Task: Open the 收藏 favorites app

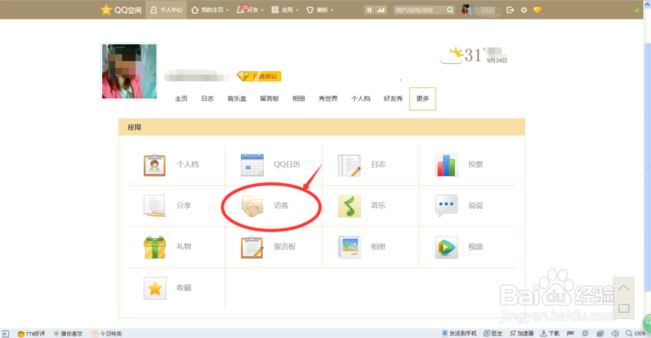Action: coord(155,288)
